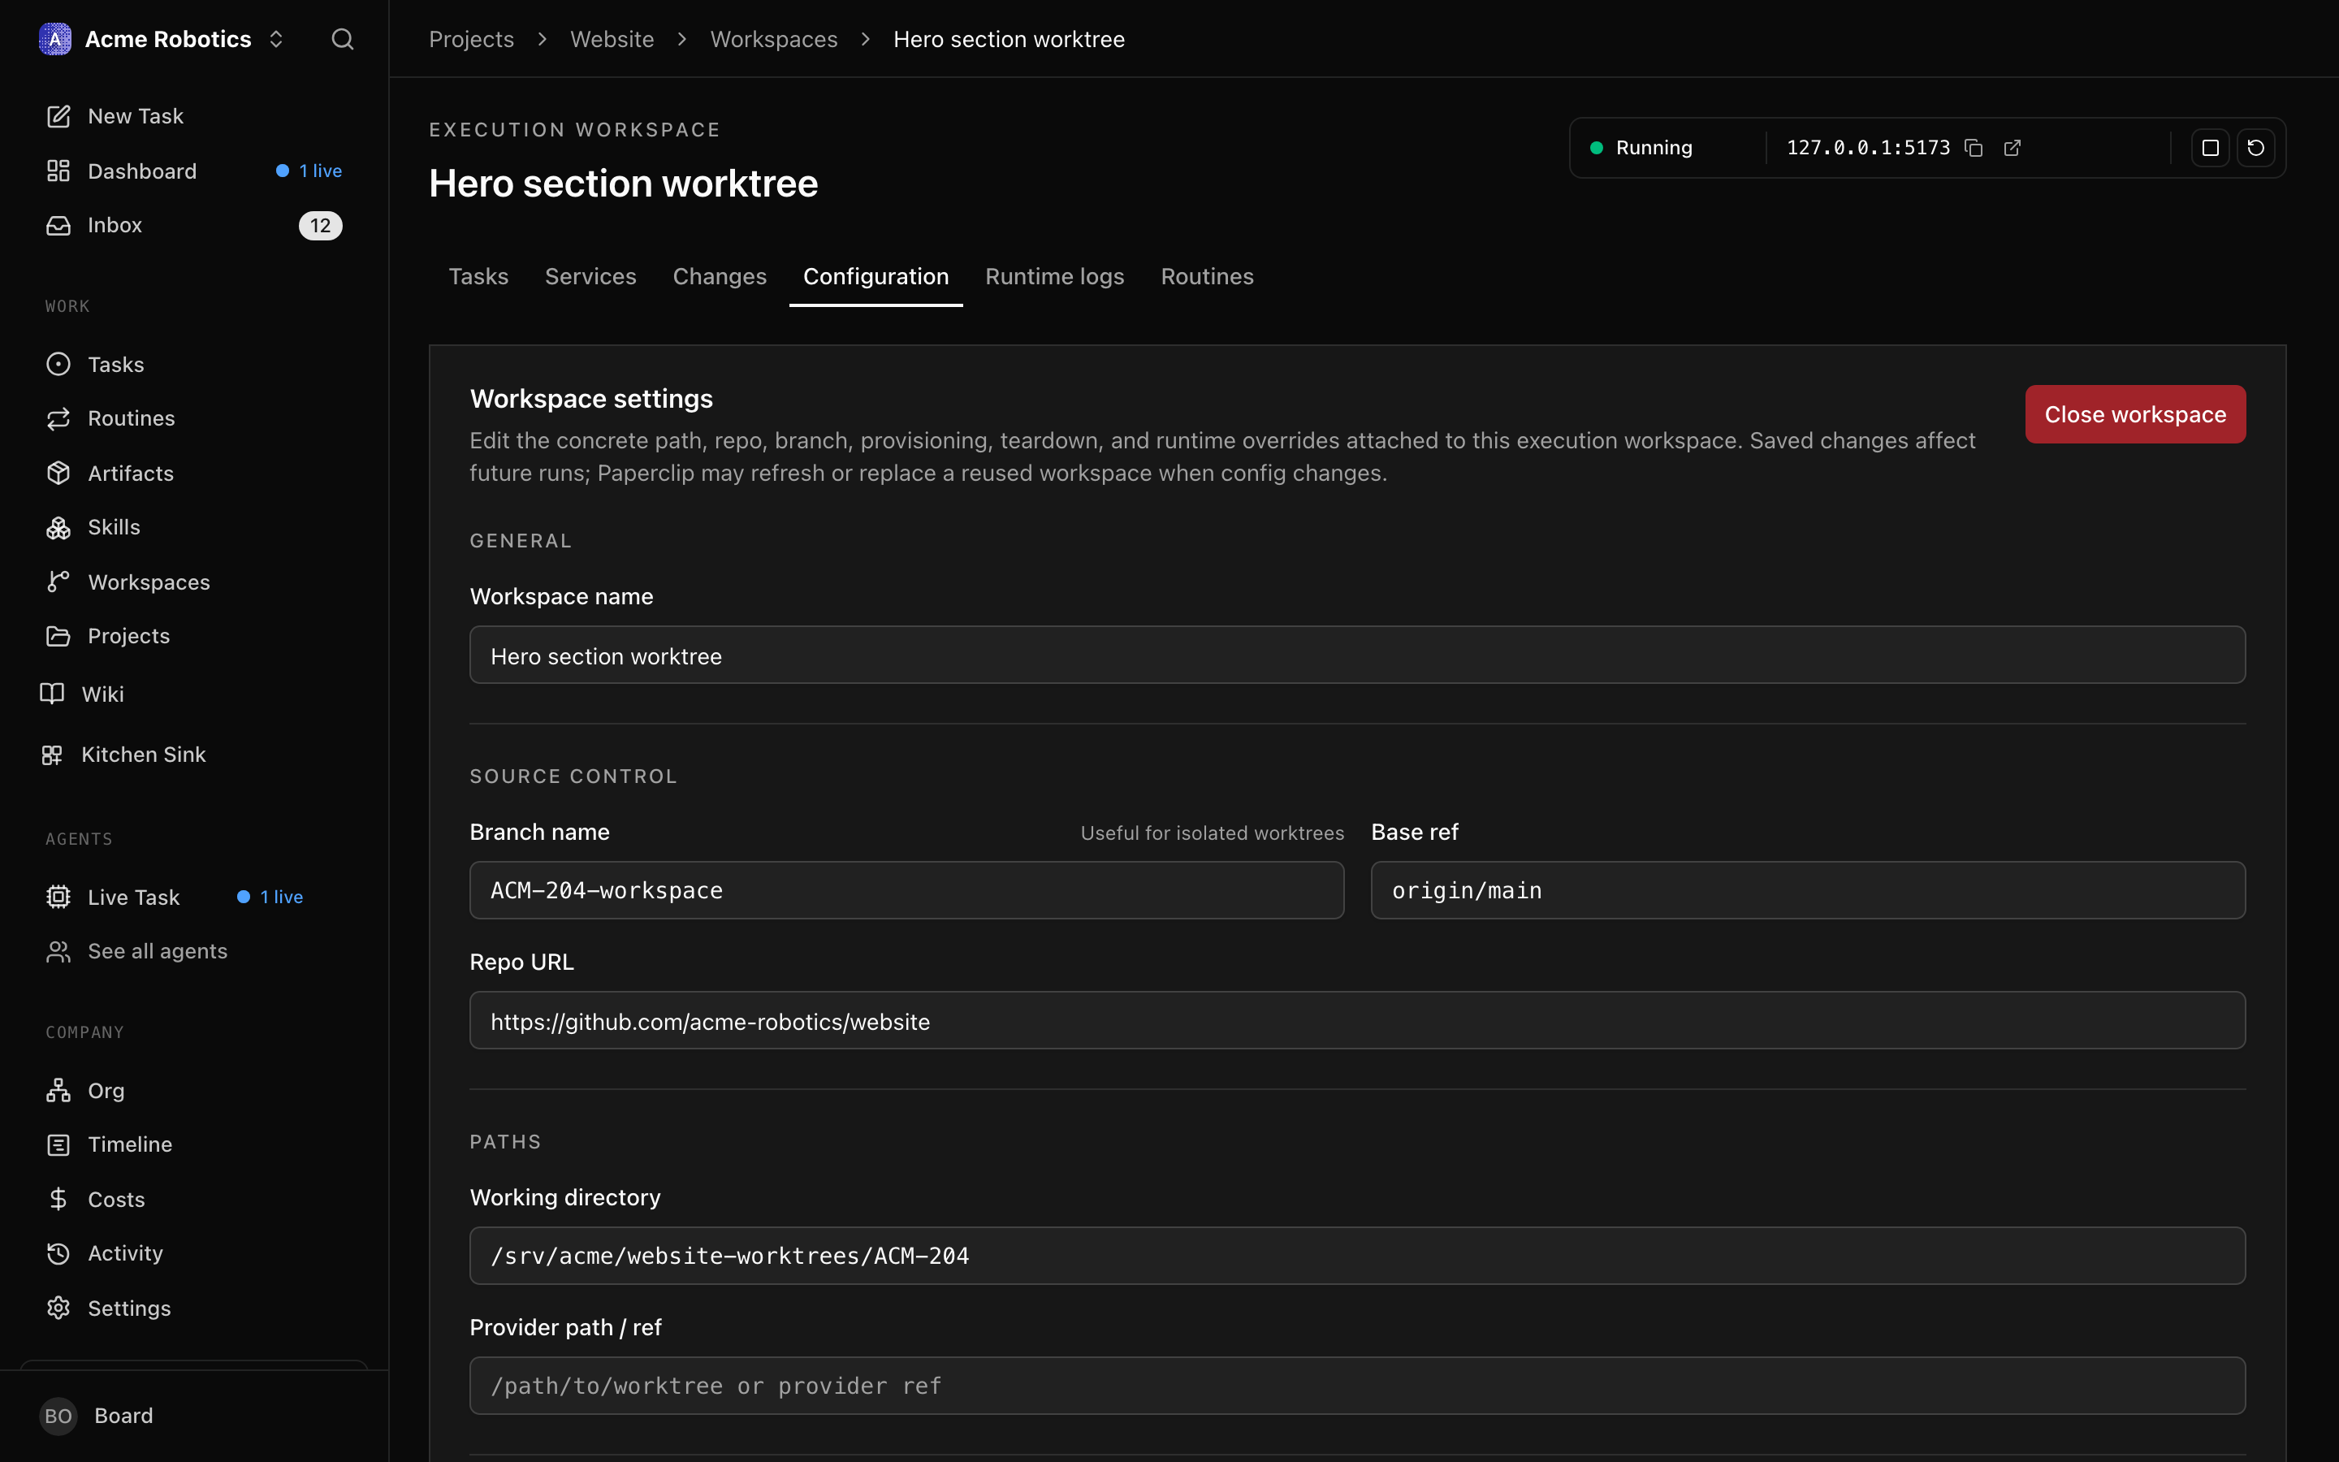The width and height of the screenshot is (2339, 1462).
Task: Click the Acme Robotics logo avatar
Action: 55,39
